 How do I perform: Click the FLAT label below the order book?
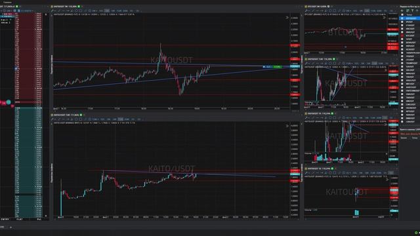click(19, 219)
